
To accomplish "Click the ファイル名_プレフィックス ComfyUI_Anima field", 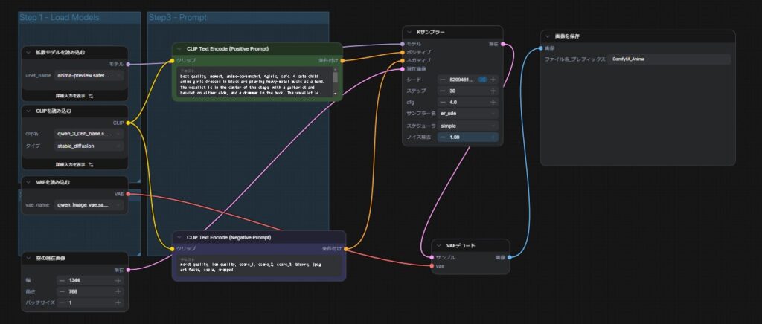I will click(x=668, y=59).
